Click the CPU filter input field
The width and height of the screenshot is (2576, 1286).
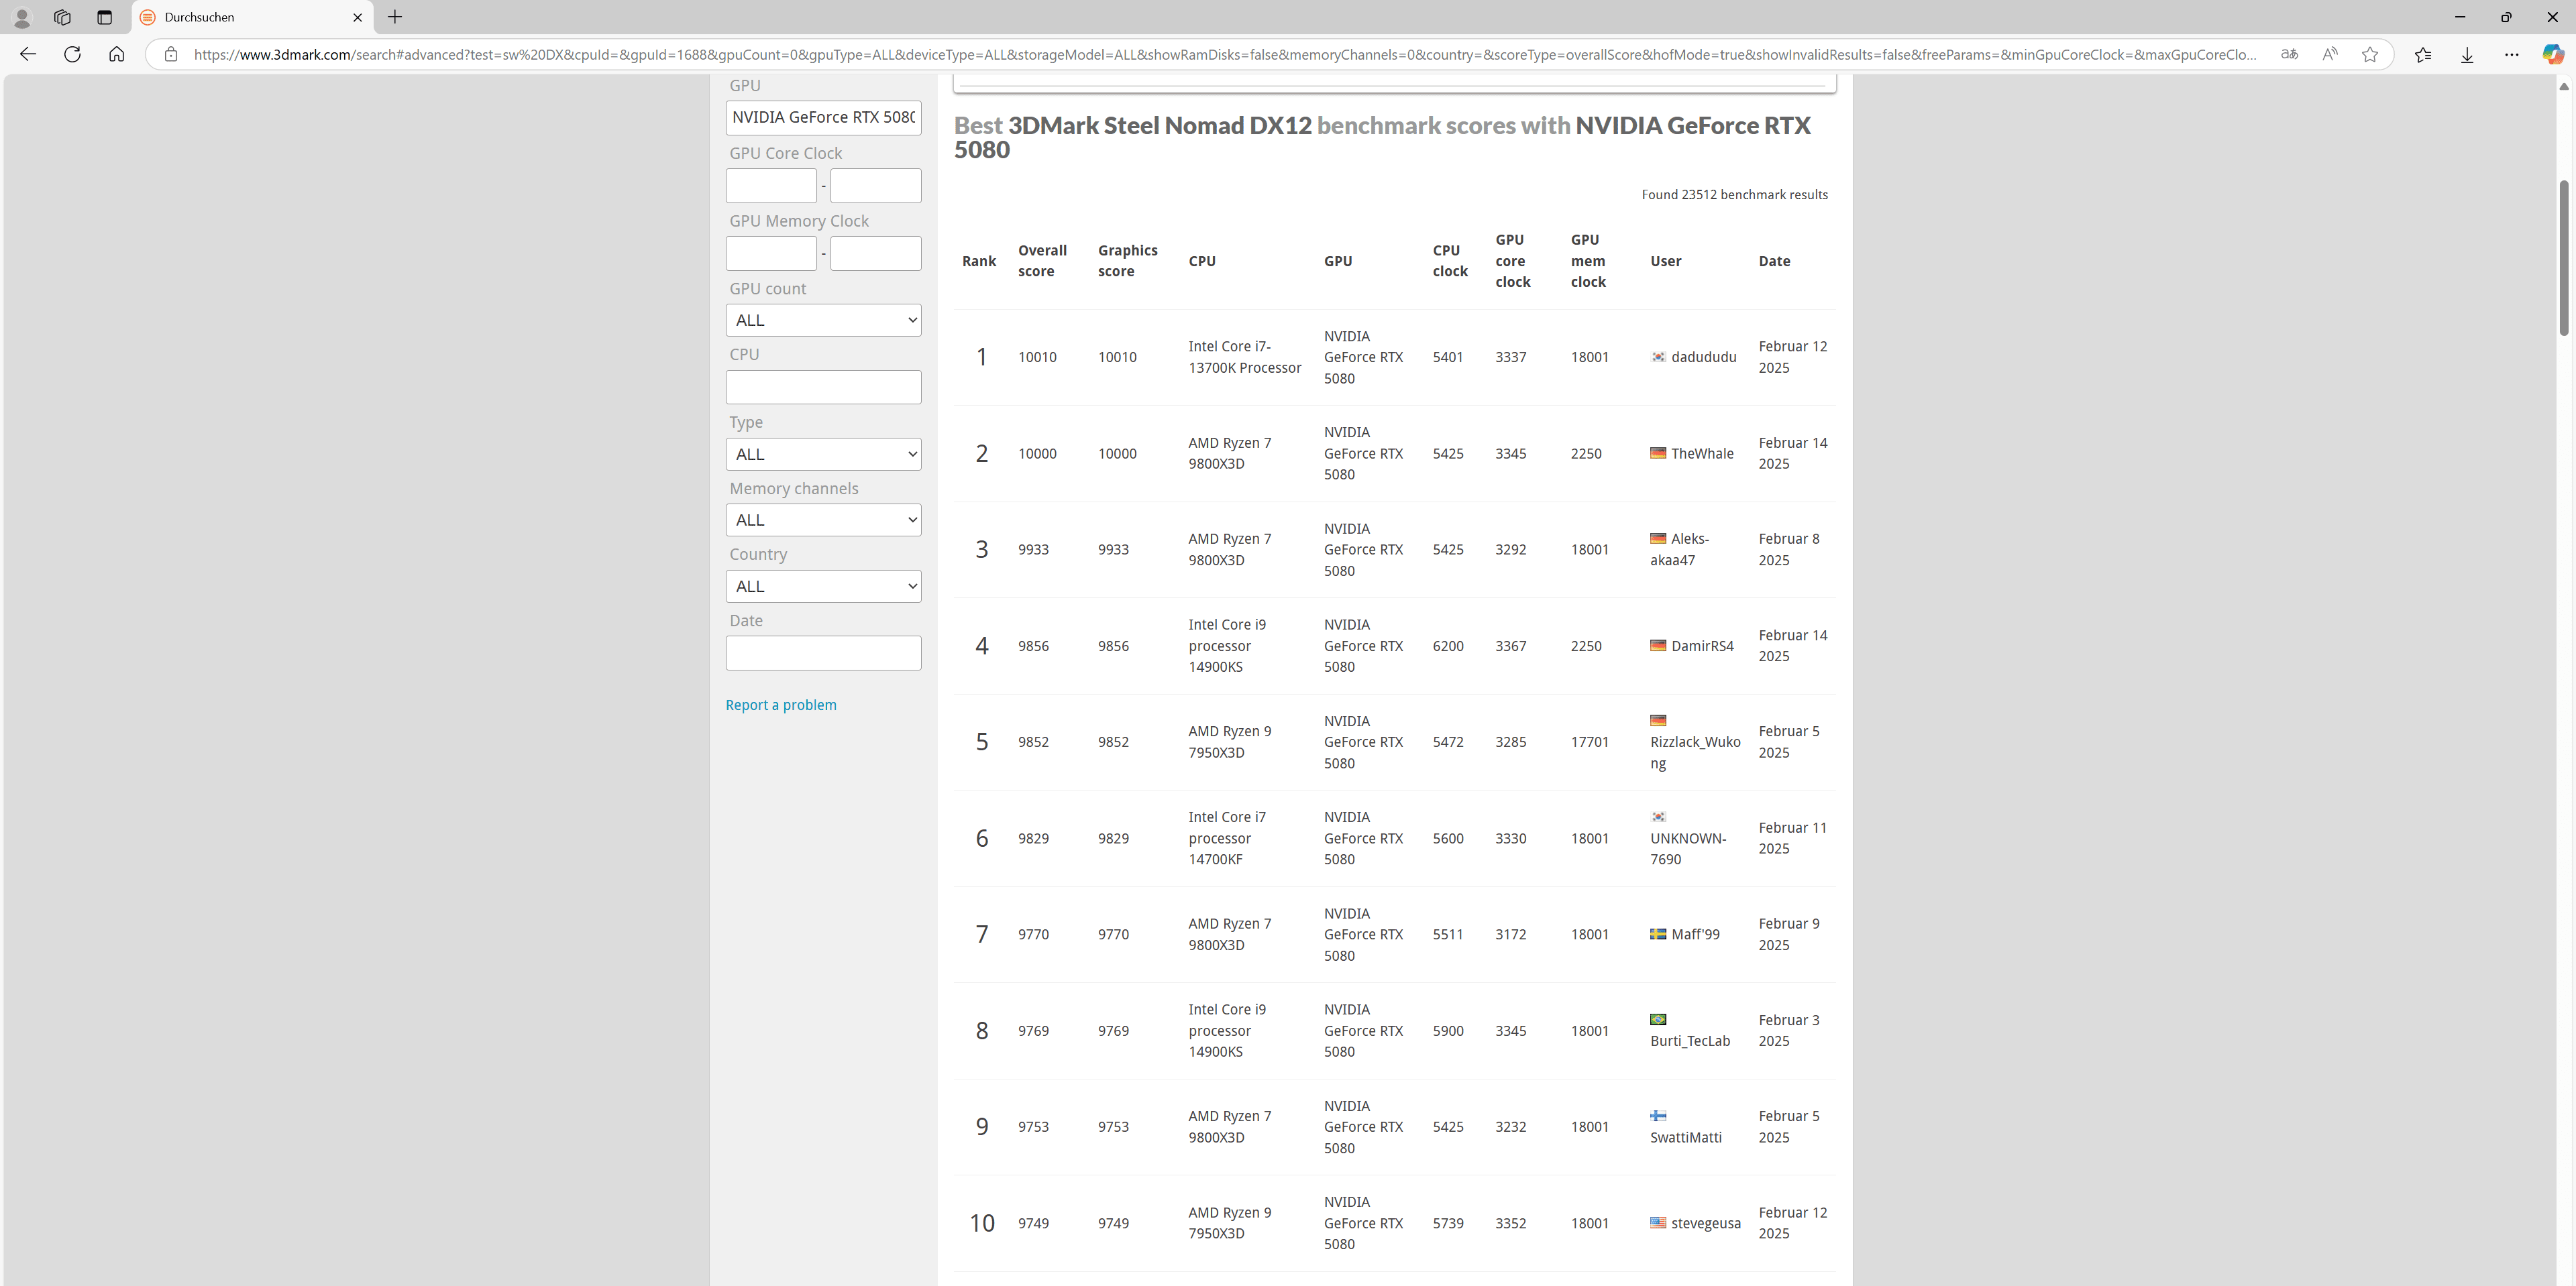click(x=823, y=388)
